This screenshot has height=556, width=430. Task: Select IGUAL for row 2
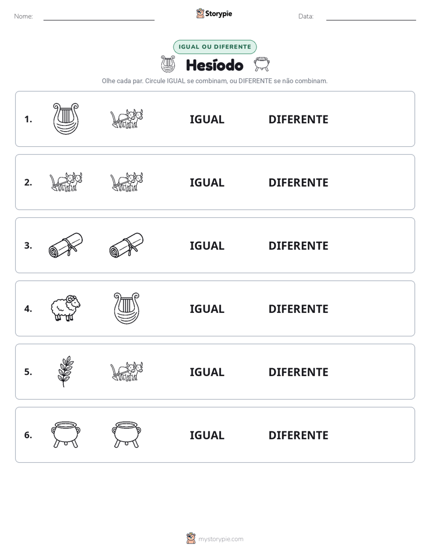click(207, 182)
